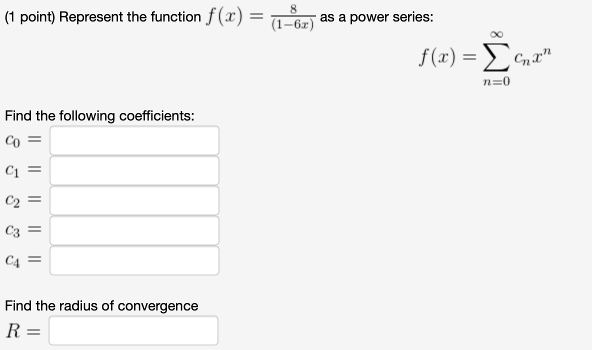
Task: Click the 'Represent the function' text
Action: (x=130, y=17)
